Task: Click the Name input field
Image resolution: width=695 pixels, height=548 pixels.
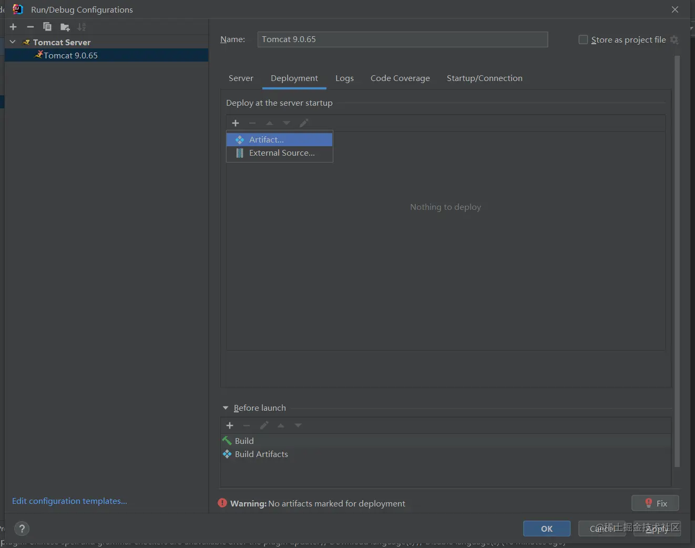Action: point(403,39)
